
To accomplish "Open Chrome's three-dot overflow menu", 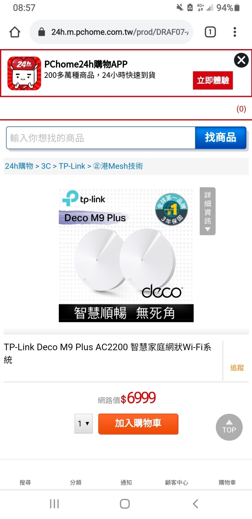I will click(235, 32).
